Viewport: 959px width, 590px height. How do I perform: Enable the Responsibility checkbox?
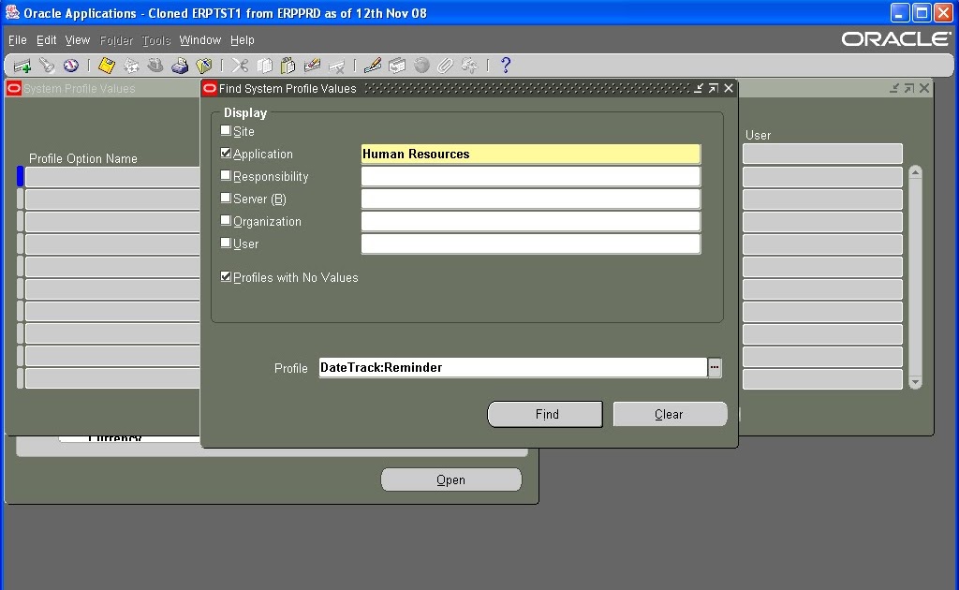pyautogui.click(x=226, y=175)
